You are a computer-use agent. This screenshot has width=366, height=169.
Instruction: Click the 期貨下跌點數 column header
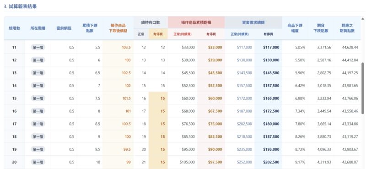321,28
